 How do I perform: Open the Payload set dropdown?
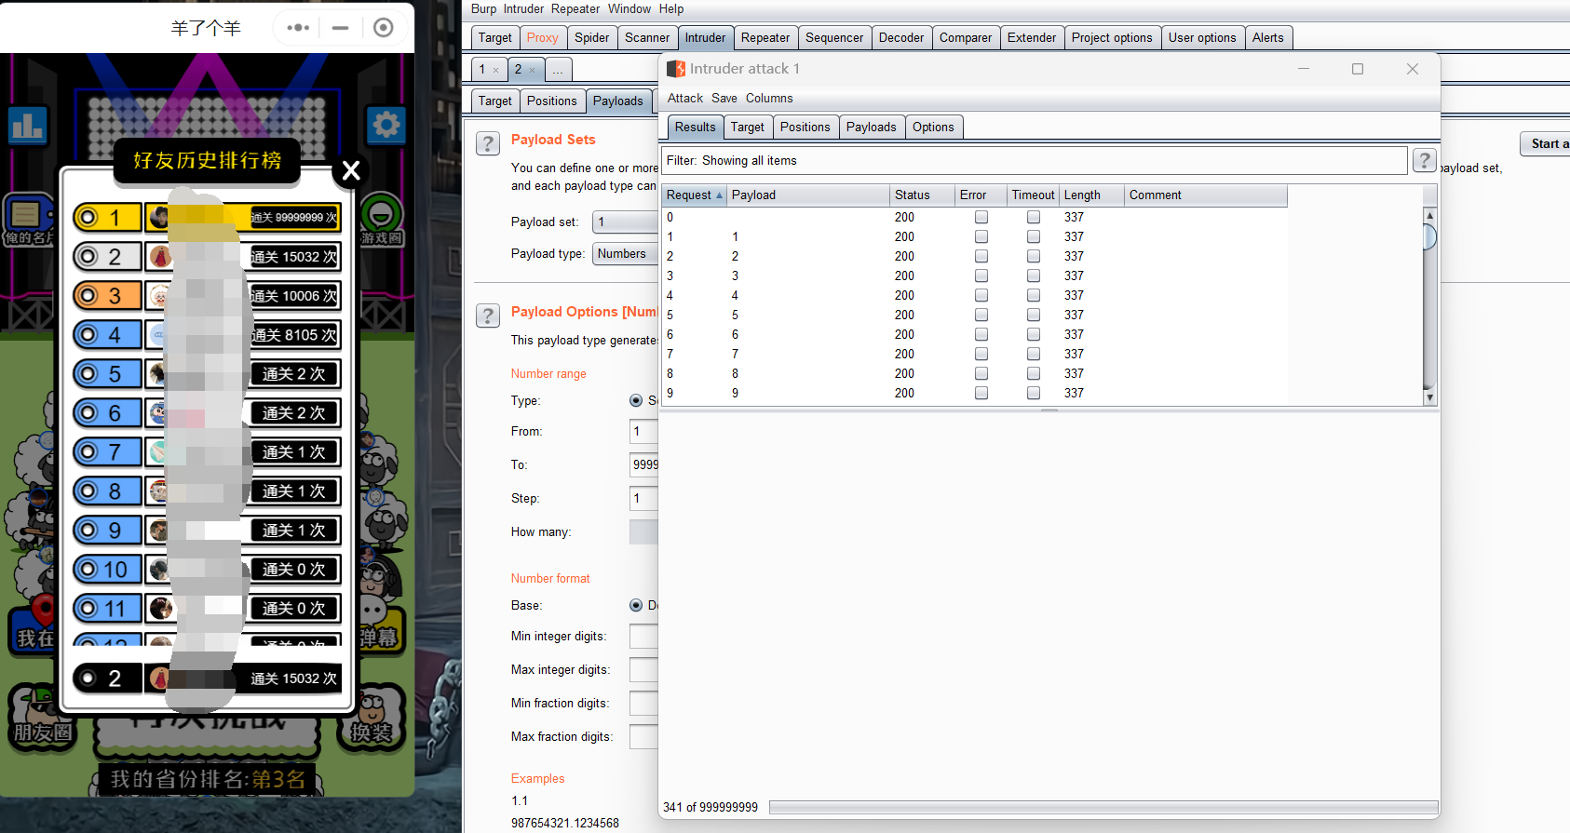[x=625, y=222]
